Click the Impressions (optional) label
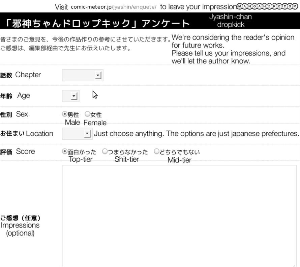 (20, 225)
